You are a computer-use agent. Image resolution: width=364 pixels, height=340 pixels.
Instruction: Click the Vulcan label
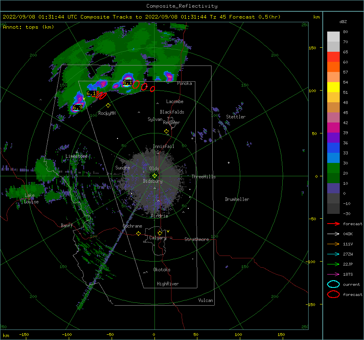coord(205,300)
